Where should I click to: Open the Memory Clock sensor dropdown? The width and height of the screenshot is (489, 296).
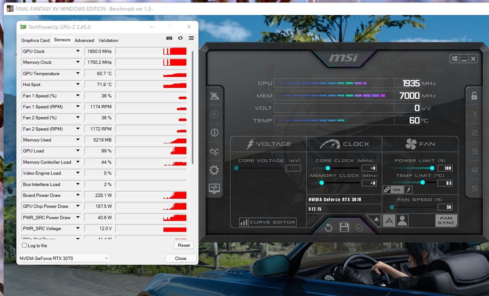[78, 62]
